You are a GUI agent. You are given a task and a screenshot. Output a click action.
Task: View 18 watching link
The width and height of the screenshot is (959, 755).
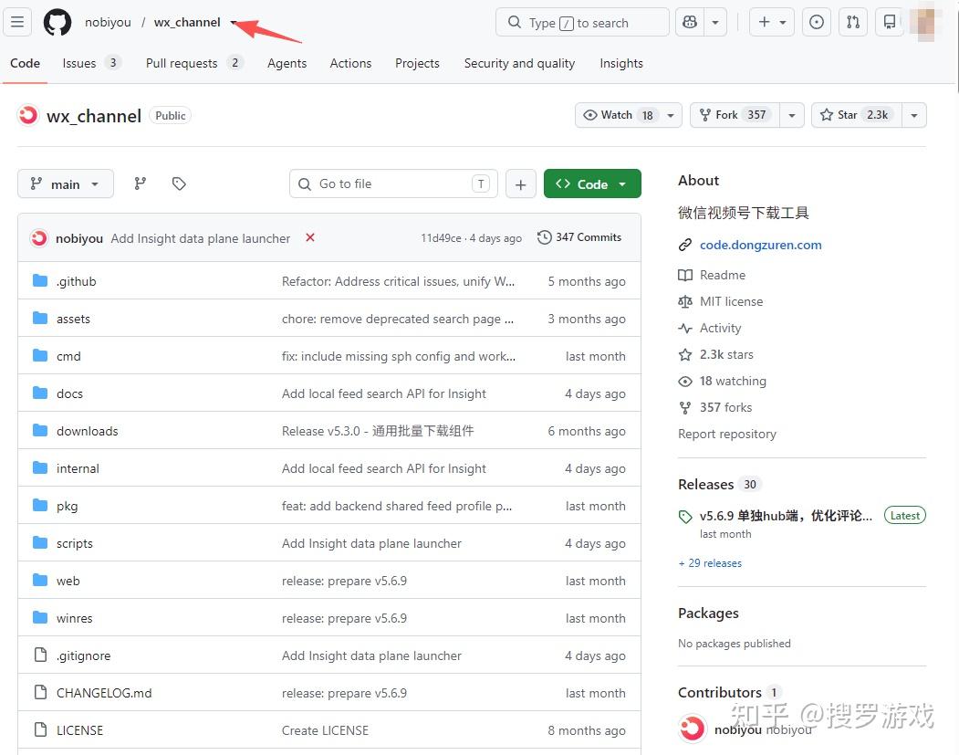[x=733, y=381]
